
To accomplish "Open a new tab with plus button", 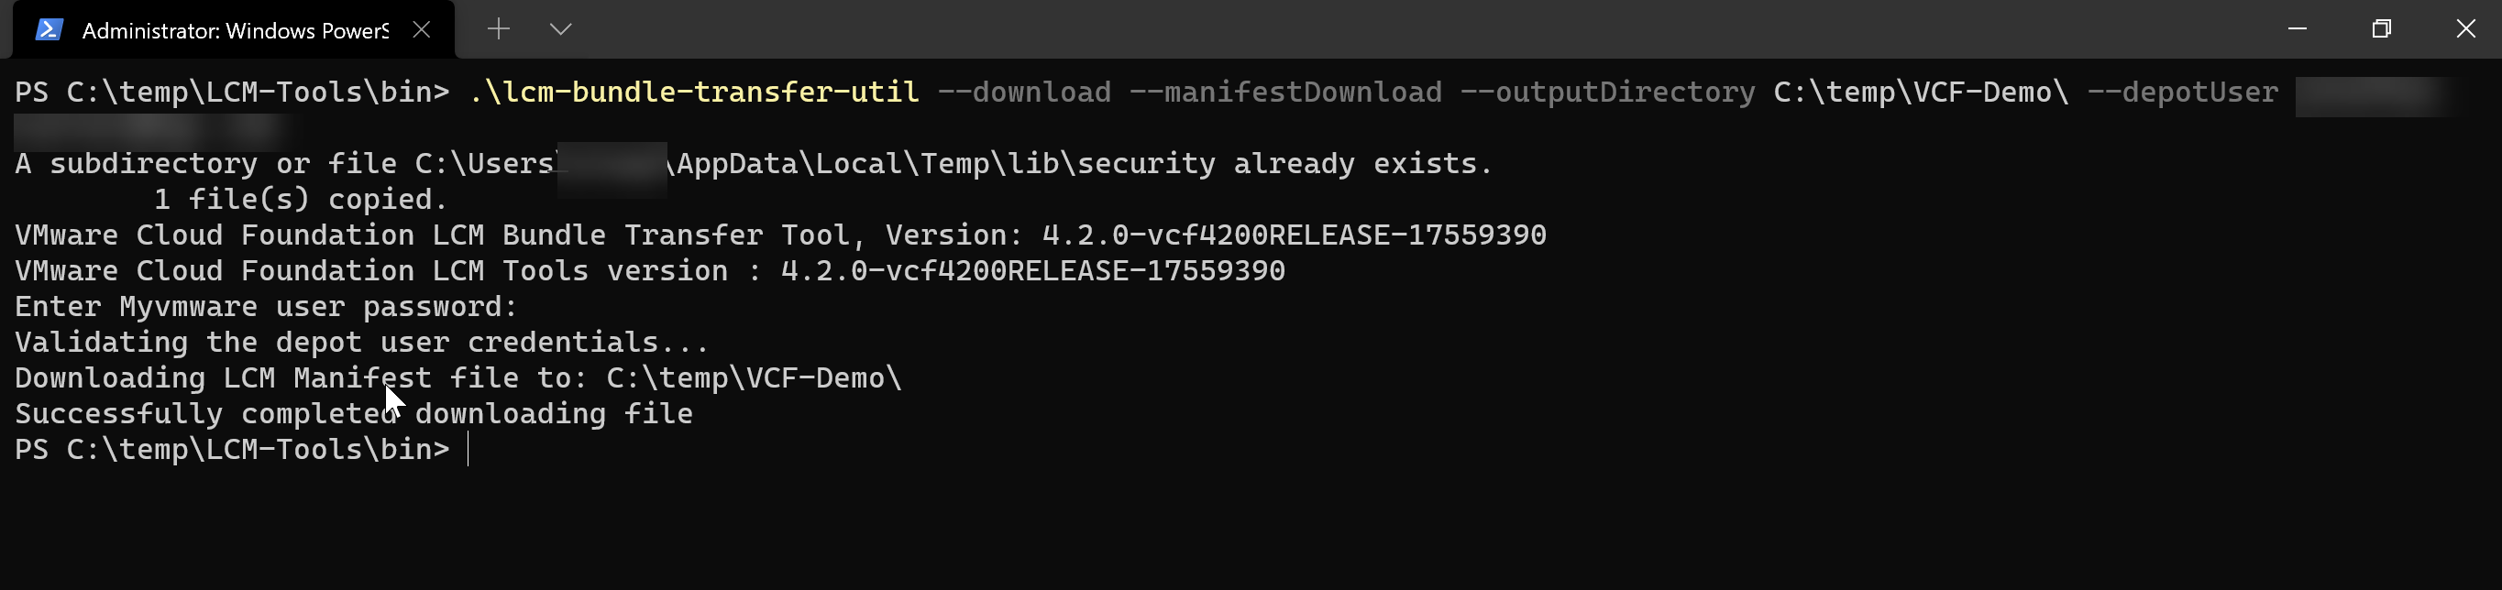I will 498,29.
